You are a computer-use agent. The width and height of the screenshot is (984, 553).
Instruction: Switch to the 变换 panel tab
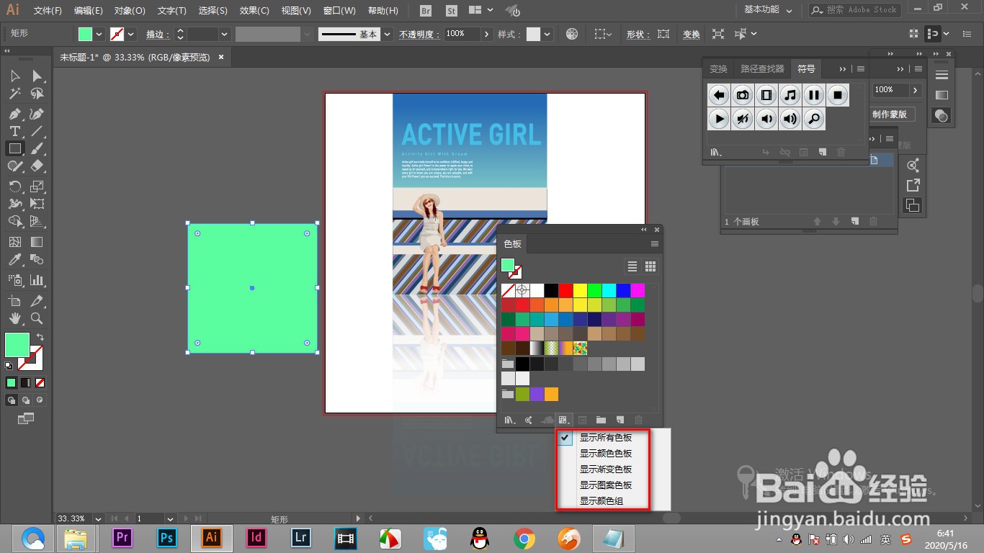click(x=718, y=69)
